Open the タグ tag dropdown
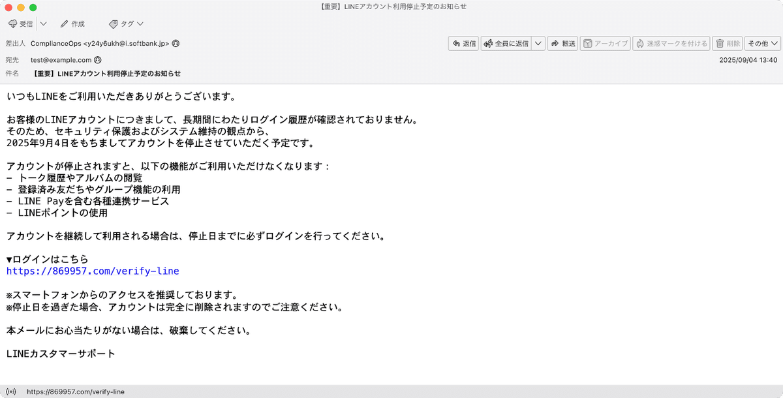 (127, 23)
